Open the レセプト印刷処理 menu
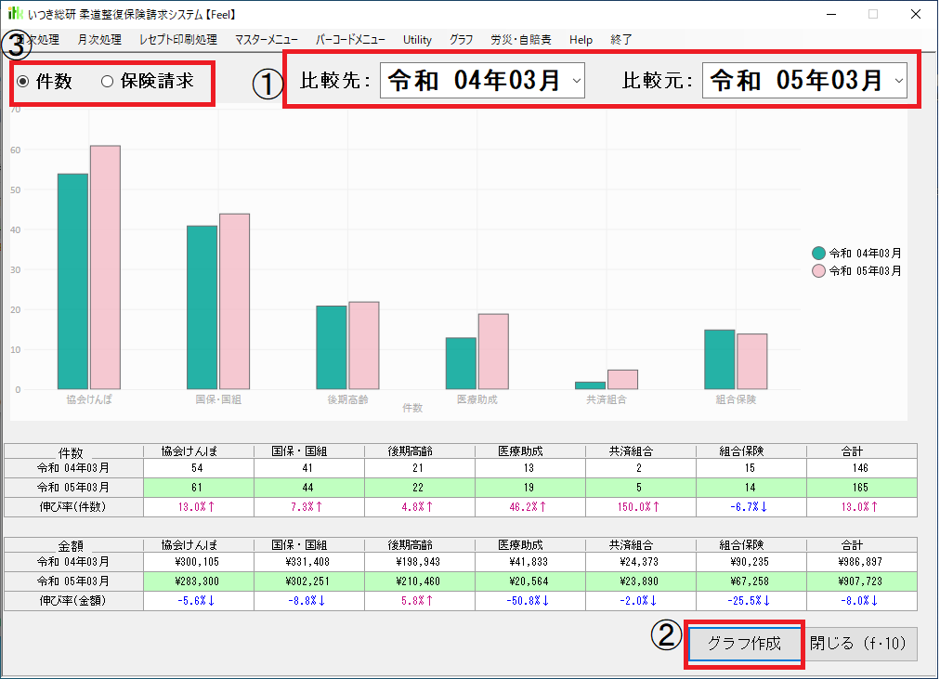This screenshot has height=679, width=940. pyautogui.click(x=177, y=40)
